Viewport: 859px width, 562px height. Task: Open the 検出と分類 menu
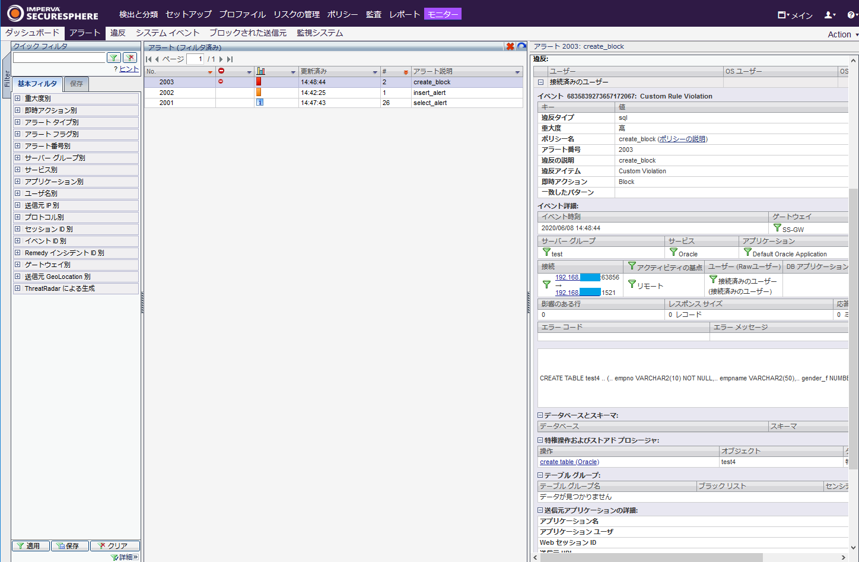click(x=138, y=14)
